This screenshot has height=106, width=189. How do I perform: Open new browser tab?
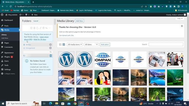pyautogui.click(x=33, y=2)
